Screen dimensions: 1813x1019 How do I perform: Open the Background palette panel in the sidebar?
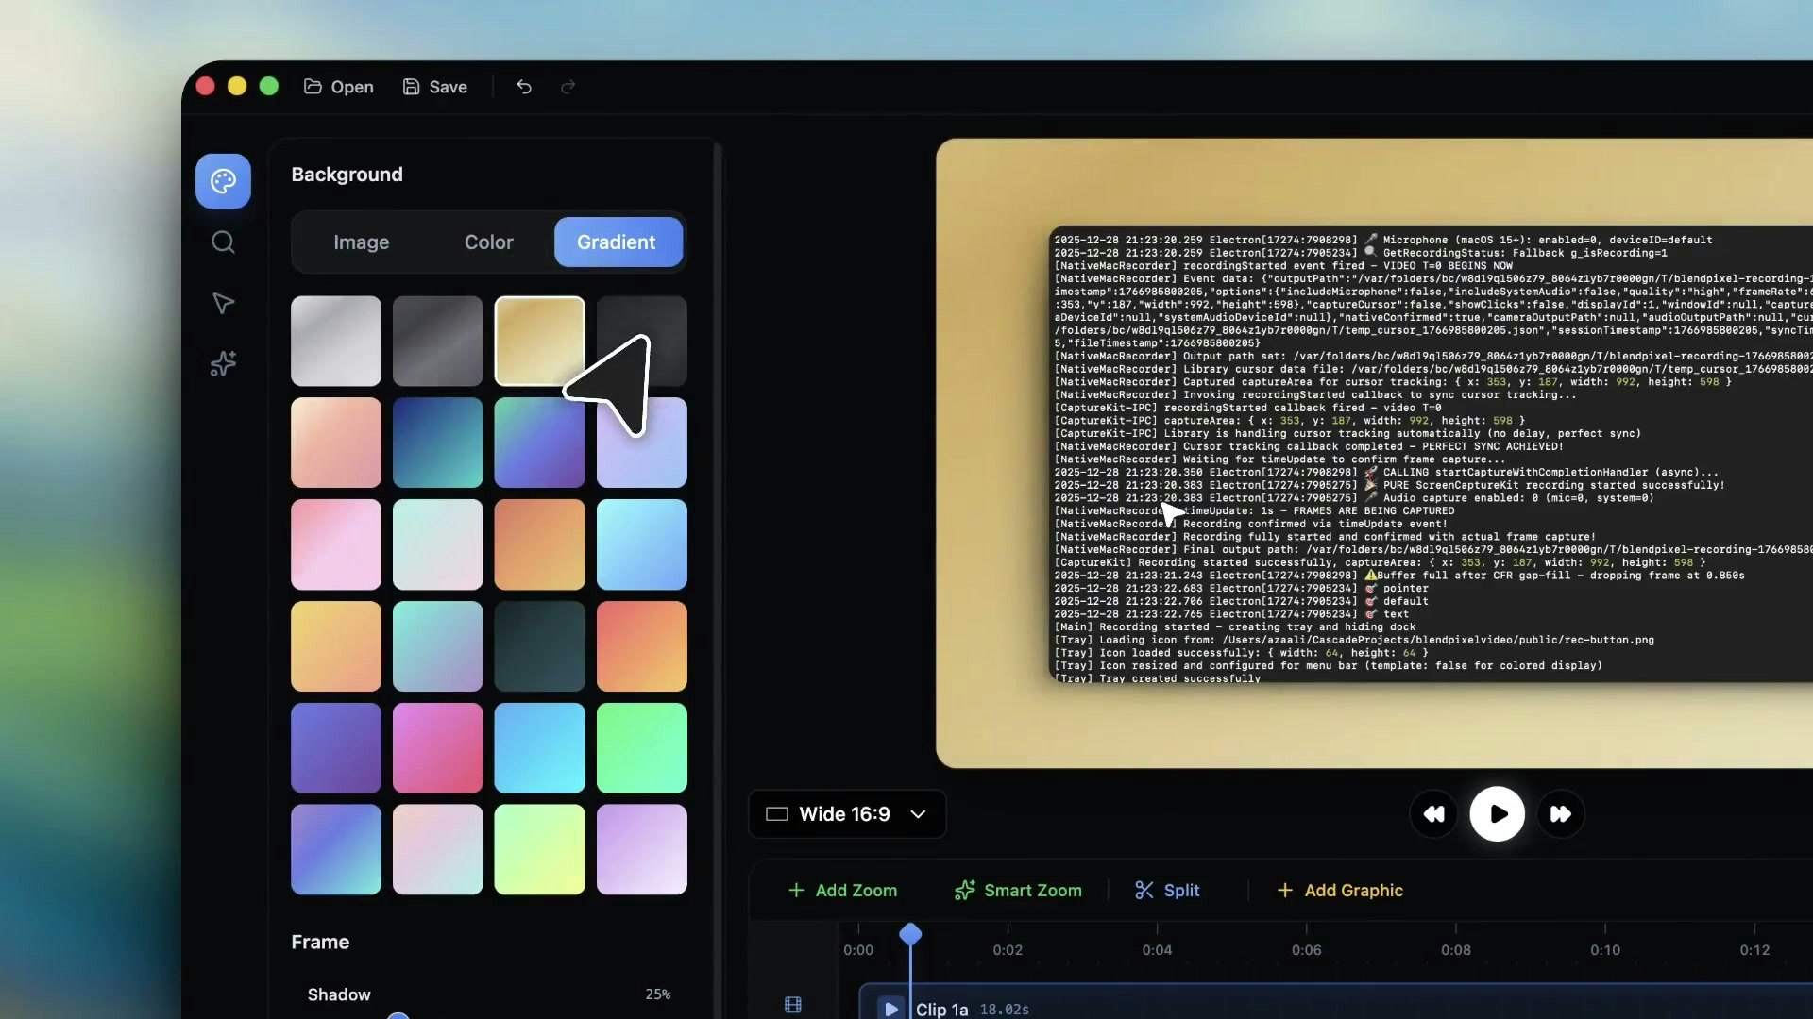(x=223, y=181)
